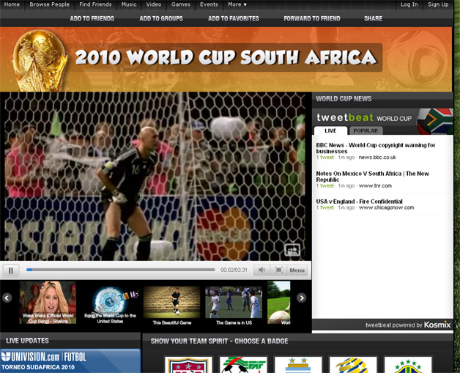Screen dimensions: 460x373
Task: Switch to the LIVE tweetbeat tab
Action: point(330,130)
